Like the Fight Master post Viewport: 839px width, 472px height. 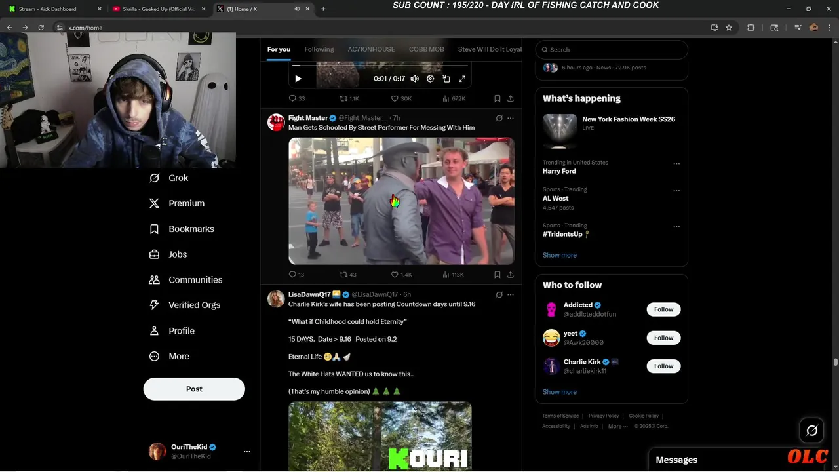point(401,275)
